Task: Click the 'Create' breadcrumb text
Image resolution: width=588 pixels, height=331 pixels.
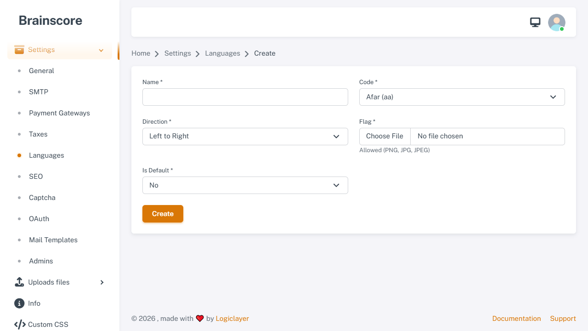Action: (x=265, y=53)
